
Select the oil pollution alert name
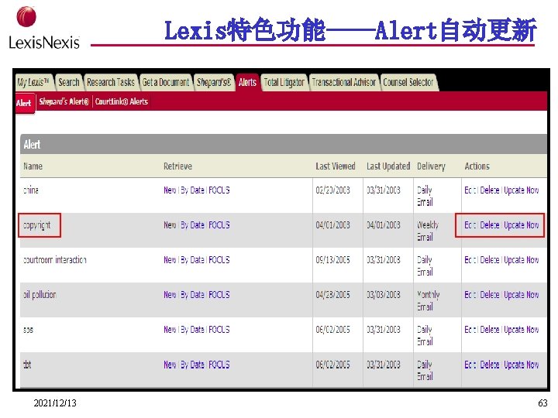[x=40, y=295]
